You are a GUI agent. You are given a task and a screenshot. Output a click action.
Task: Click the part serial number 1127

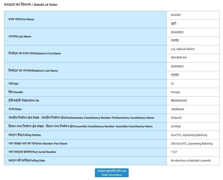point(174,152)
